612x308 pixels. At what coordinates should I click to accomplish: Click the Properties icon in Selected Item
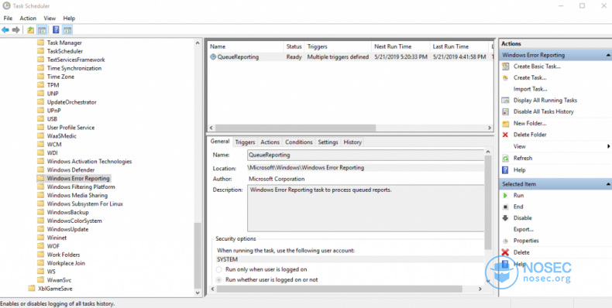click(505, 241)
